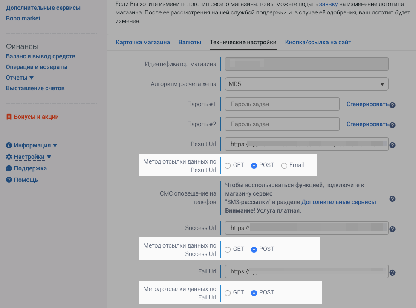Choose Email as Result Url sending method
The width and height of the screenshot is (416, 308).
284,166
